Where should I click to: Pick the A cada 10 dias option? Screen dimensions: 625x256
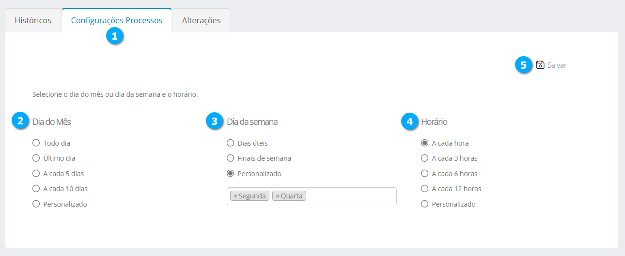36,189
